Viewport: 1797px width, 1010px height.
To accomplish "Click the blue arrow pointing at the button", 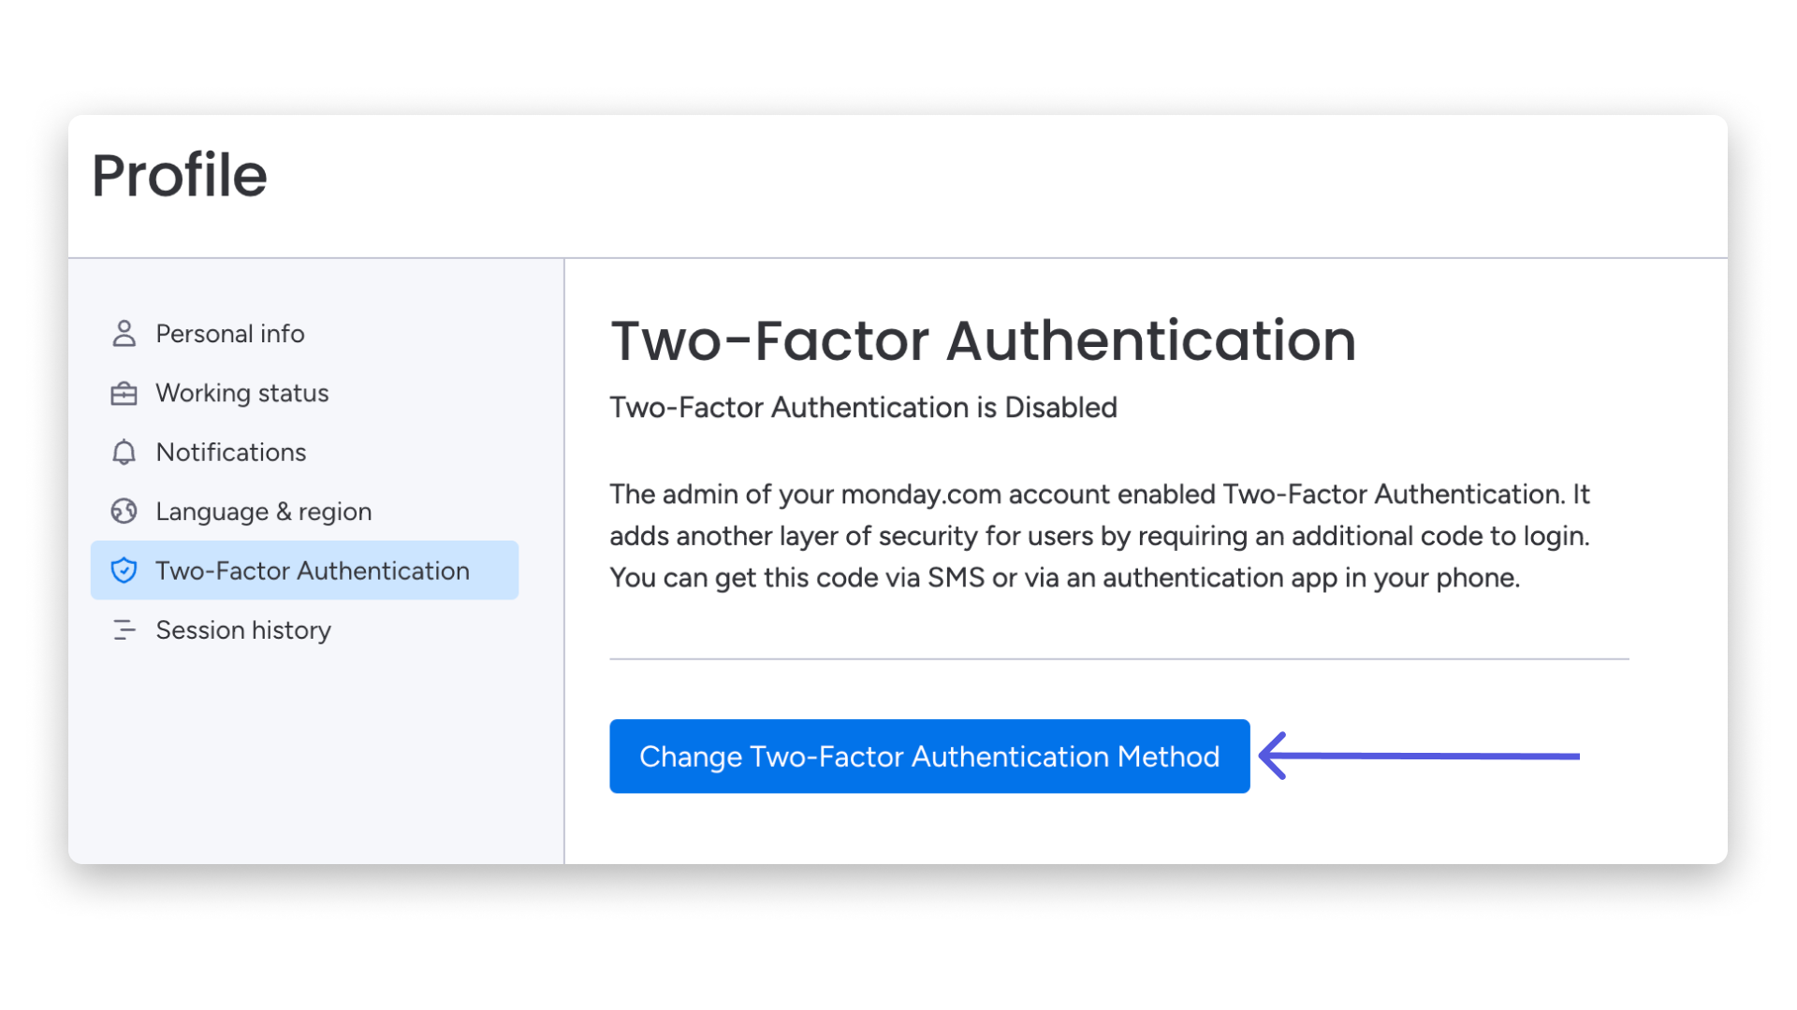I will point(1419,756).
